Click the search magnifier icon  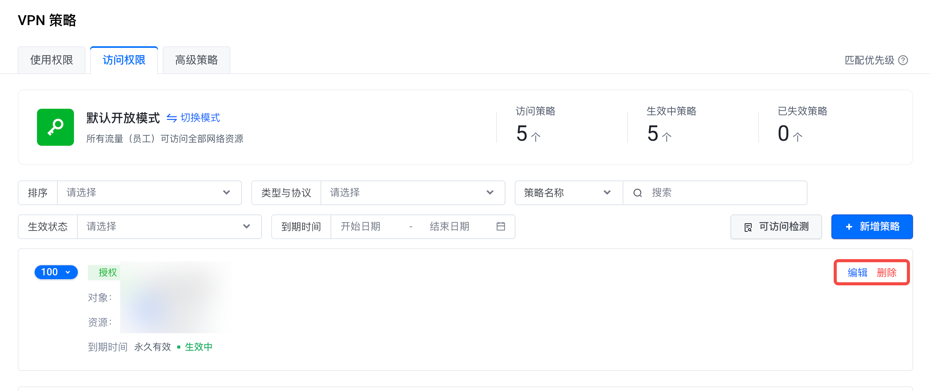638,193
